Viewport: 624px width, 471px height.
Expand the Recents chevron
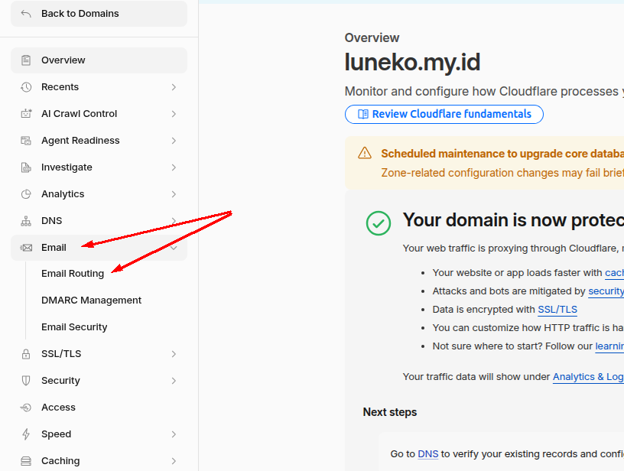(x=174, y=87)
